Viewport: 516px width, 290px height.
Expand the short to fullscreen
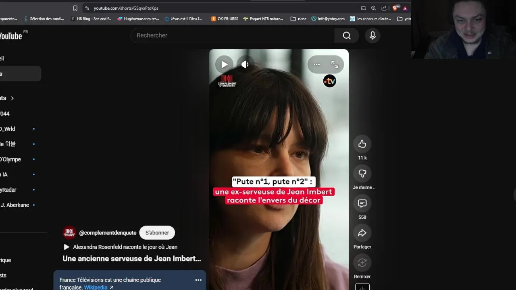pos(335,64)
